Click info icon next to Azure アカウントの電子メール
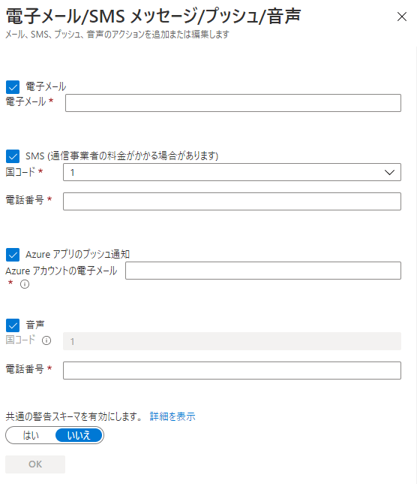Viewport: 417px width, 484px height. [x=25, y=284]
